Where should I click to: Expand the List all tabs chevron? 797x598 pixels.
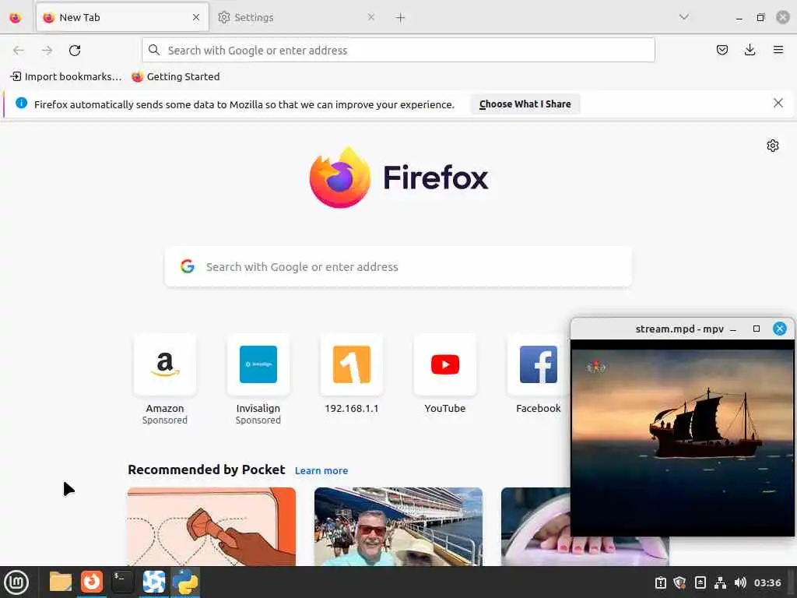tap(683, 17)
